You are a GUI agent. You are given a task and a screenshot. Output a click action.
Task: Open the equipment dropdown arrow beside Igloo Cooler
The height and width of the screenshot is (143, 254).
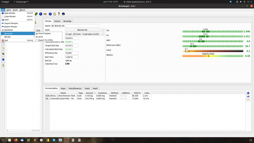102,34
